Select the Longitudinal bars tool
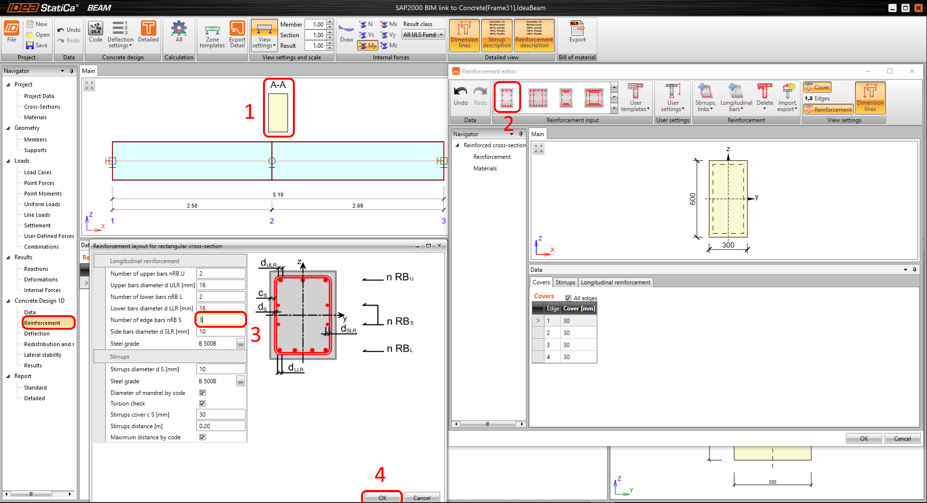The image size is (927, 503). (736, 97)
